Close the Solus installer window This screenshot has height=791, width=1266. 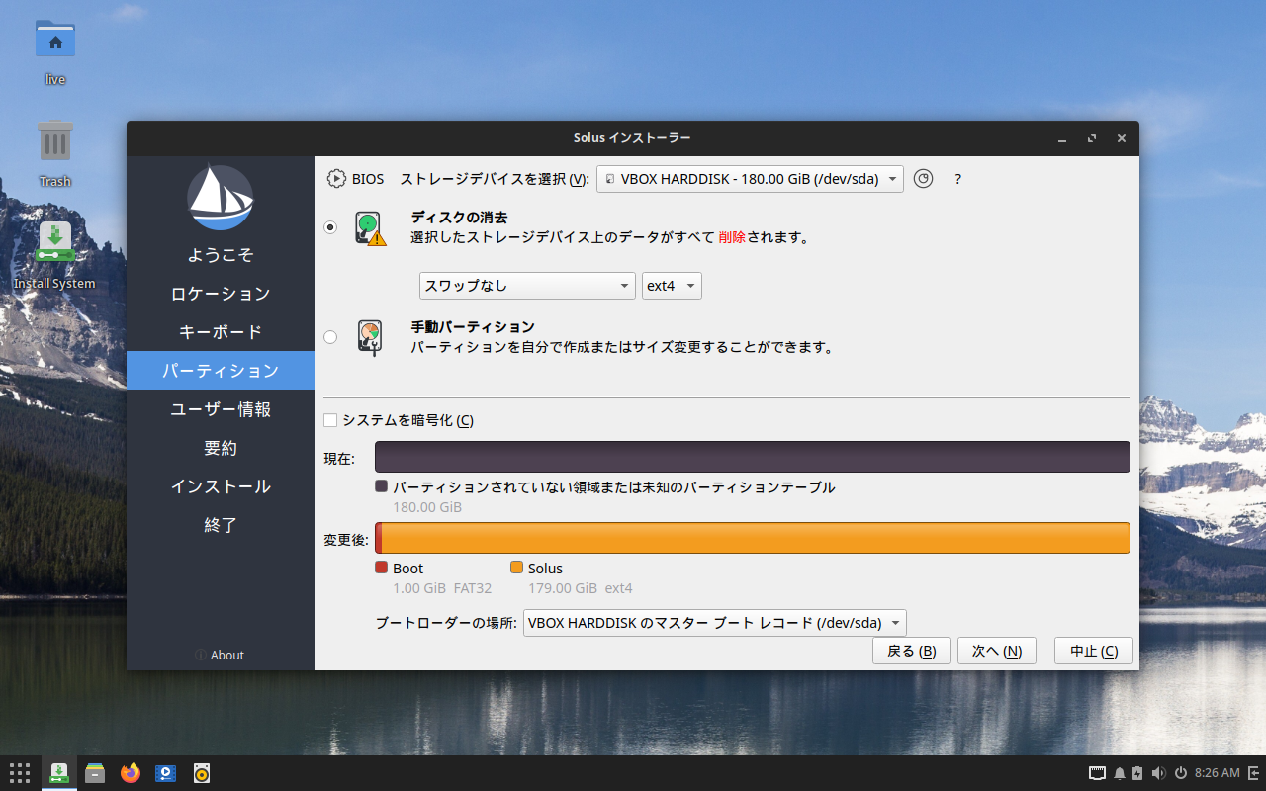click(1122, 138)
